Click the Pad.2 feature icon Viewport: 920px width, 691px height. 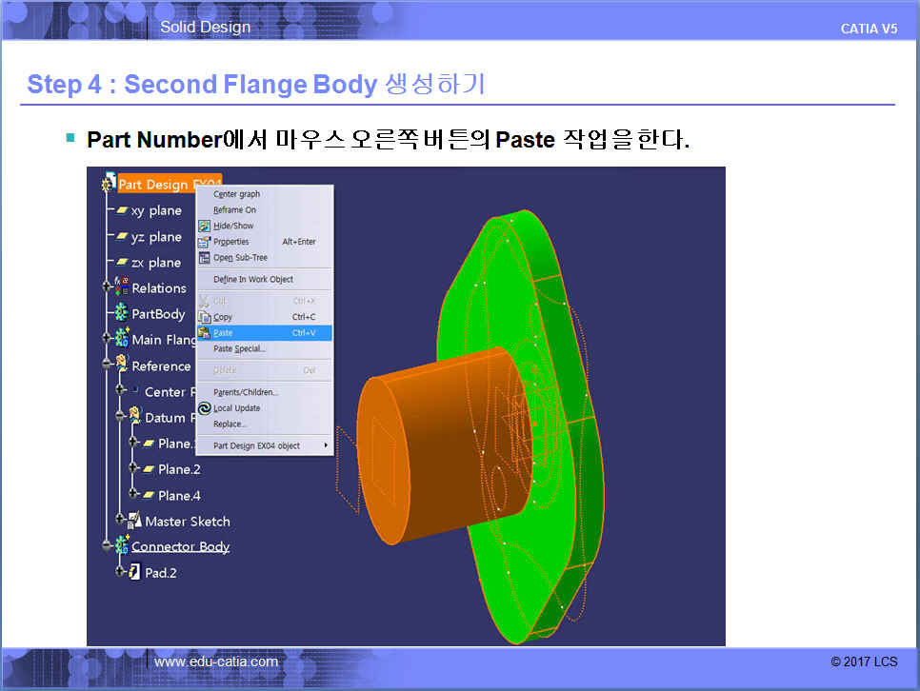[134, 572]
